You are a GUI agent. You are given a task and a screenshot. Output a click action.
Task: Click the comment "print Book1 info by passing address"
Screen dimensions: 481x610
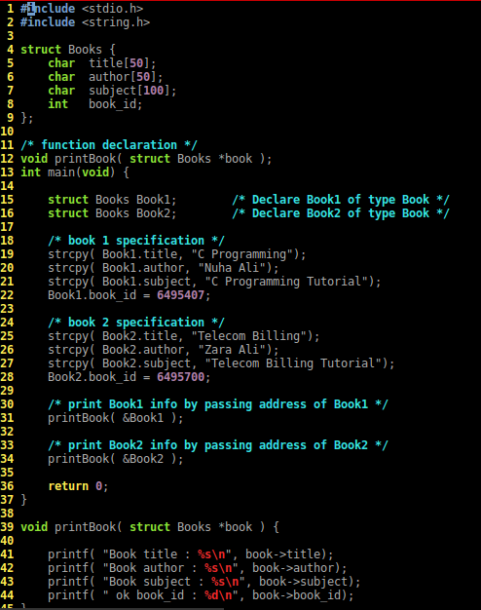click(218, 403)
